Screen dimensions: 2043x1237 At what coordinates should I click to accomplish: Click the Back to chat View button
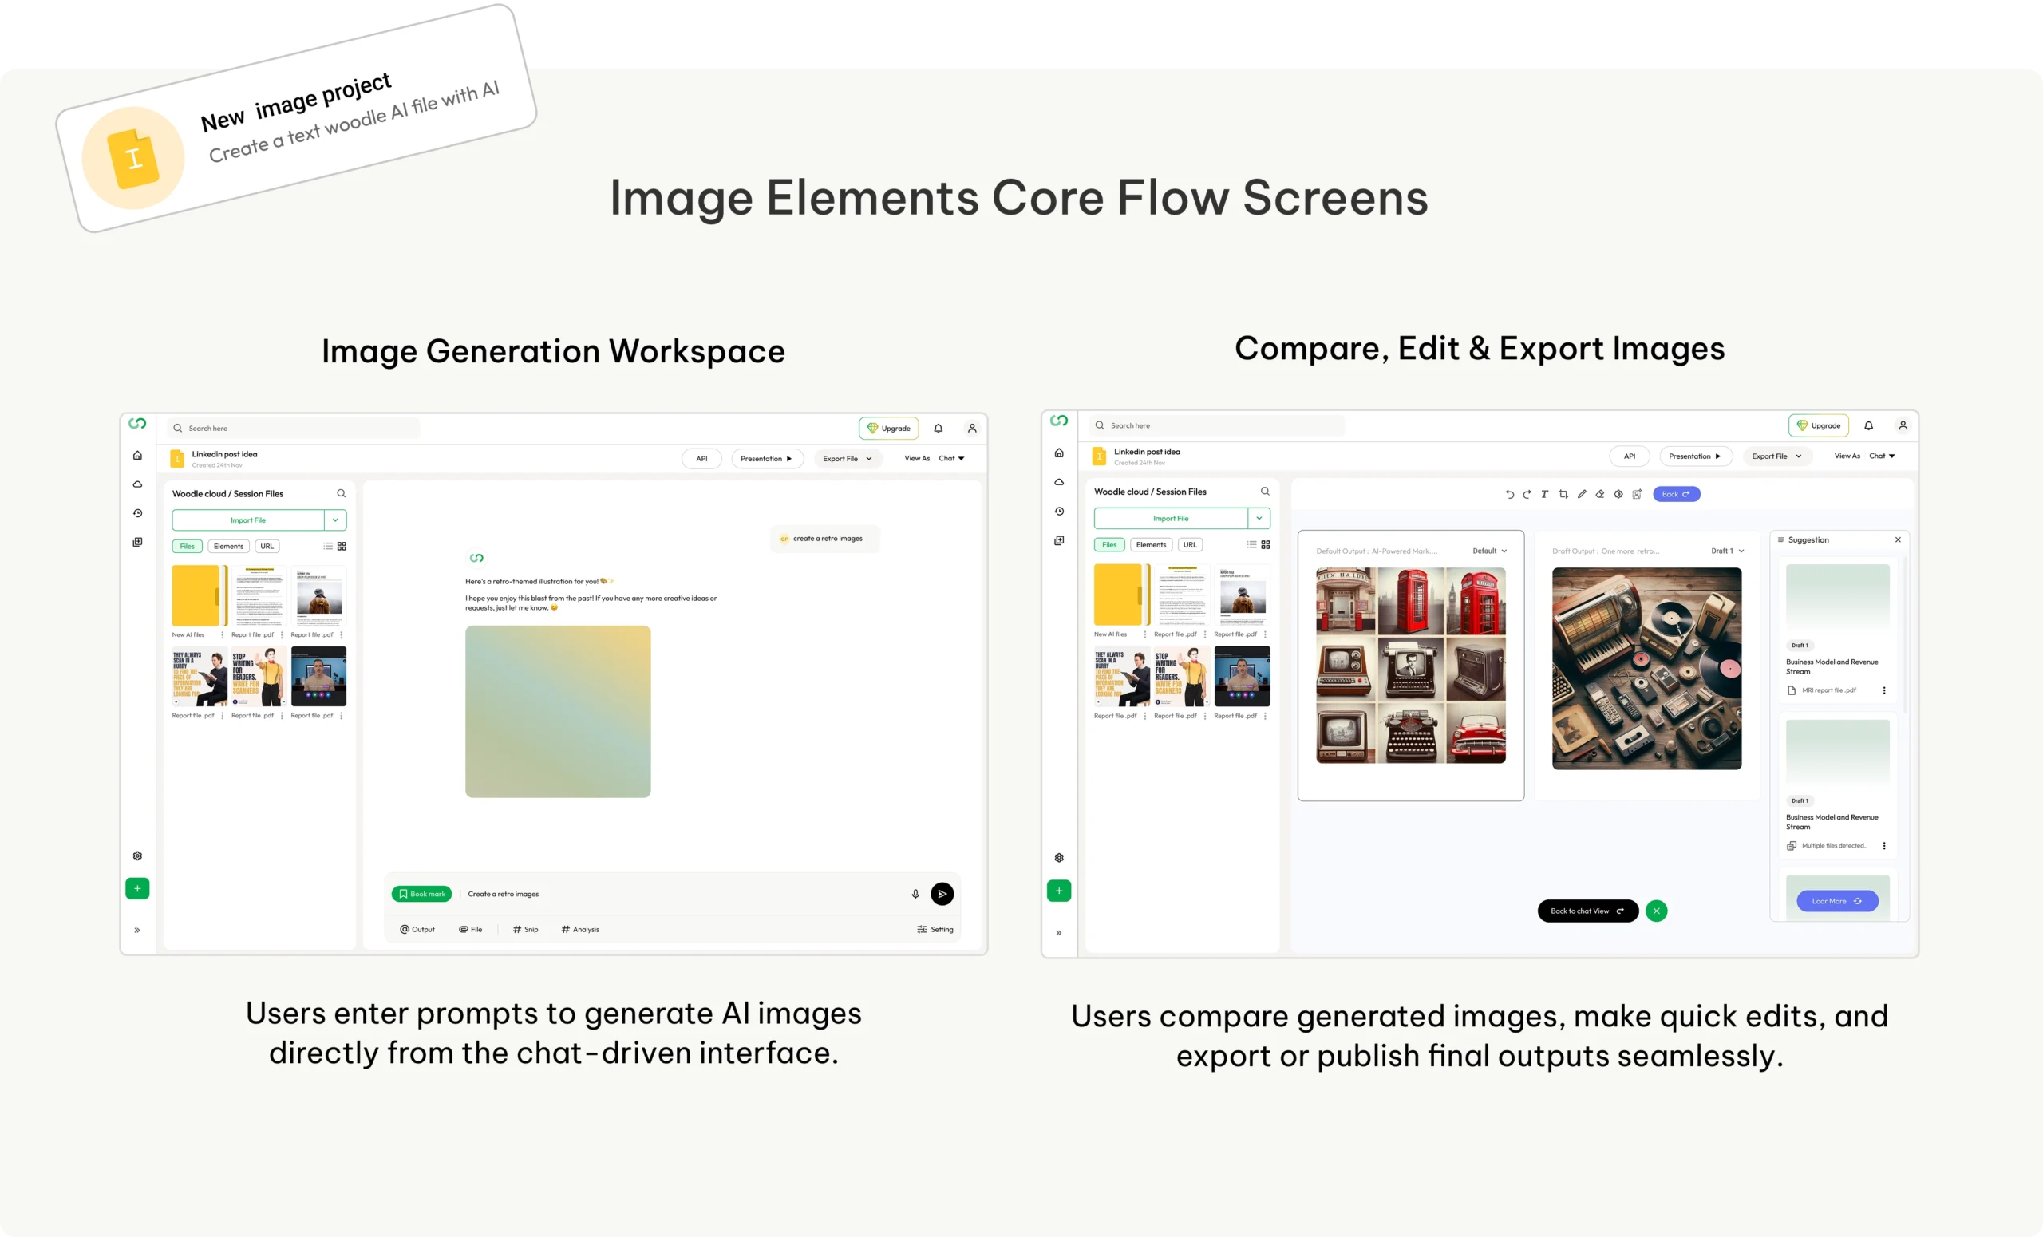coord(1587,911)
